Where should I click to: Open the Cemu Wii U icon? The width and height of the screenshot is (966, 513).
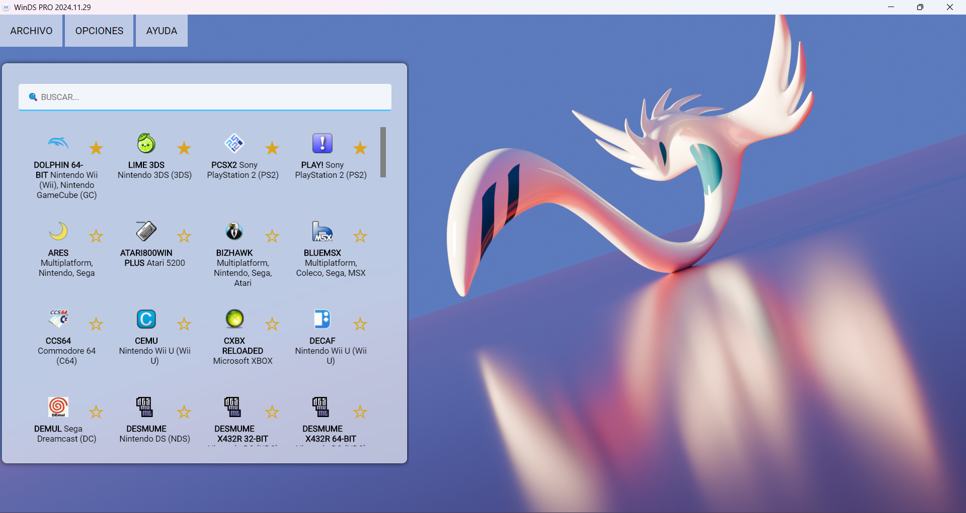146,319
